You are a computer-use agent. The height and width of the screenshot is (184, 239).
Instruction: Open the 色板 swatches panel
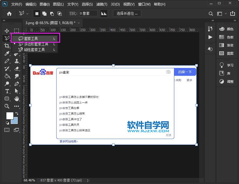229,37
